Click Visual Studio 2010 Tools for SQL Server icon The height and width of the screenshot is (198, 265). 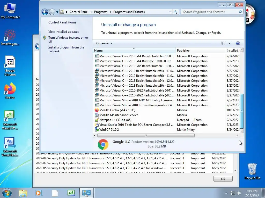tap(97, 125)
